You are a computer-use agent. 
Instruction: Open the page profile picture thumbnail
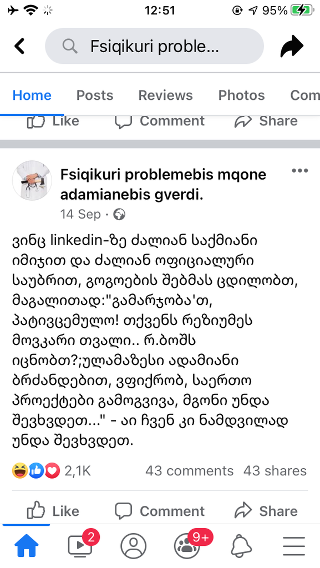click(x=32, y=181)
